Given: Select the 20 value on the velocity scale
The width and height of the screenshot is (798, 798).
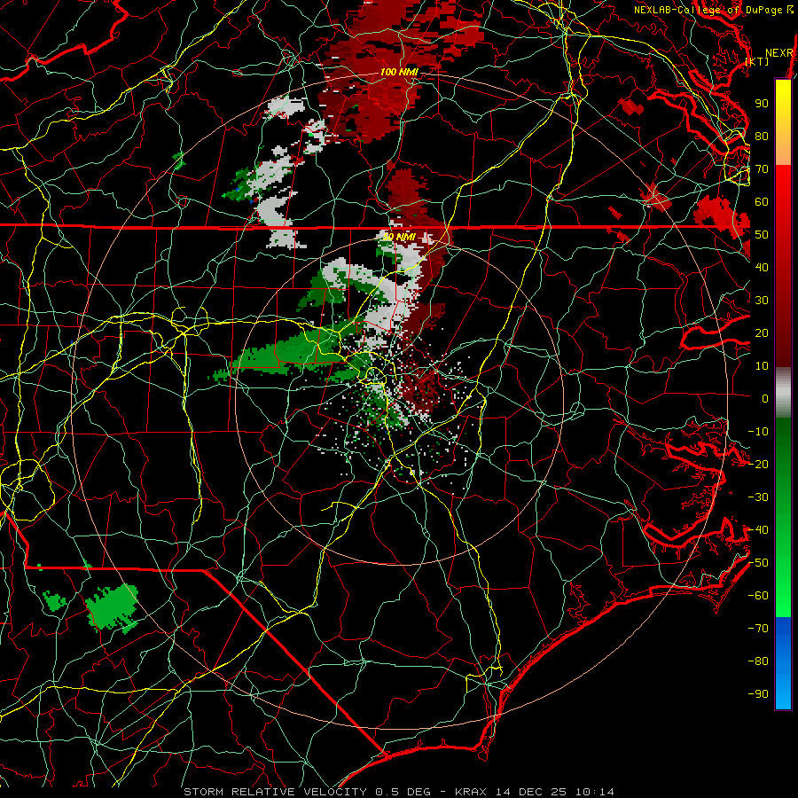Looking at the screenshot, I should pyautogui.click(x=762, y=333).
